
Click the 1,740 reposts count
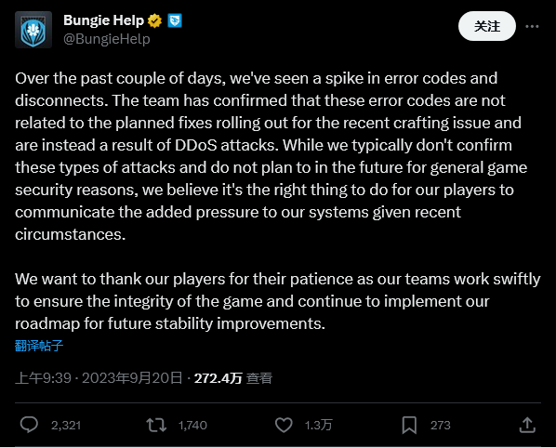click(192, 425)
